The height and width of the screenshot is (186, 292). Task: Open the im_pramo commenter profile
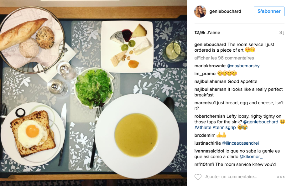click(205, 74)
